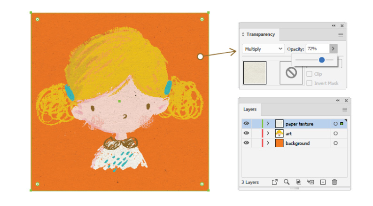Click the background layer target circle
The height and width of the screenshot is (206, 373).
tap(335, 143)
